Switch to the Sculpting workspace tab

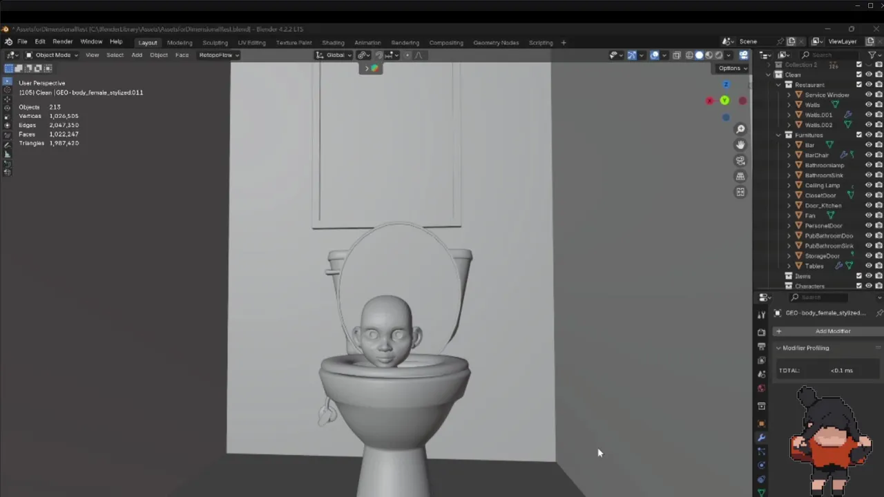pyautogui.click(x=215, y=43)
